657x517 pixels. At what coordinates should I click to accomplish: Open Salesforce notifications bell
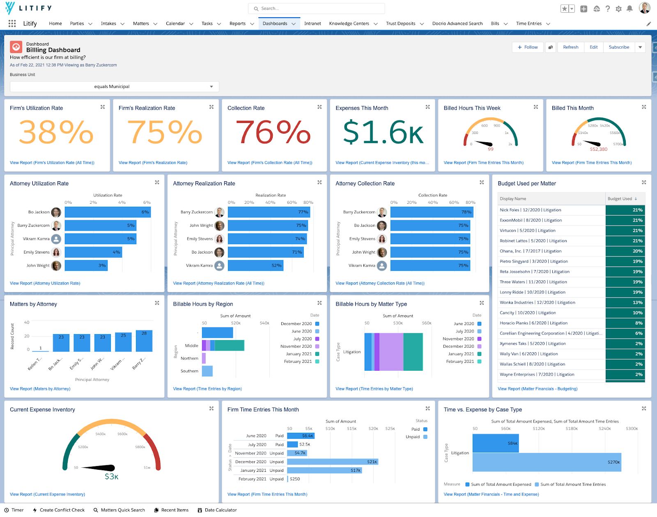[x=629, y=8]
